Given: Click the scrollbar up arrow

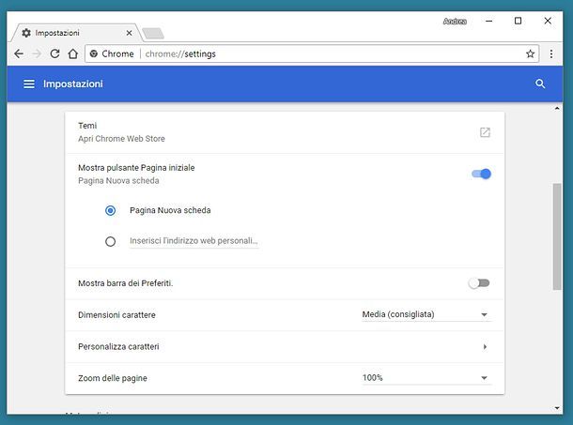Looking at the screenshot, I should 557,109.
